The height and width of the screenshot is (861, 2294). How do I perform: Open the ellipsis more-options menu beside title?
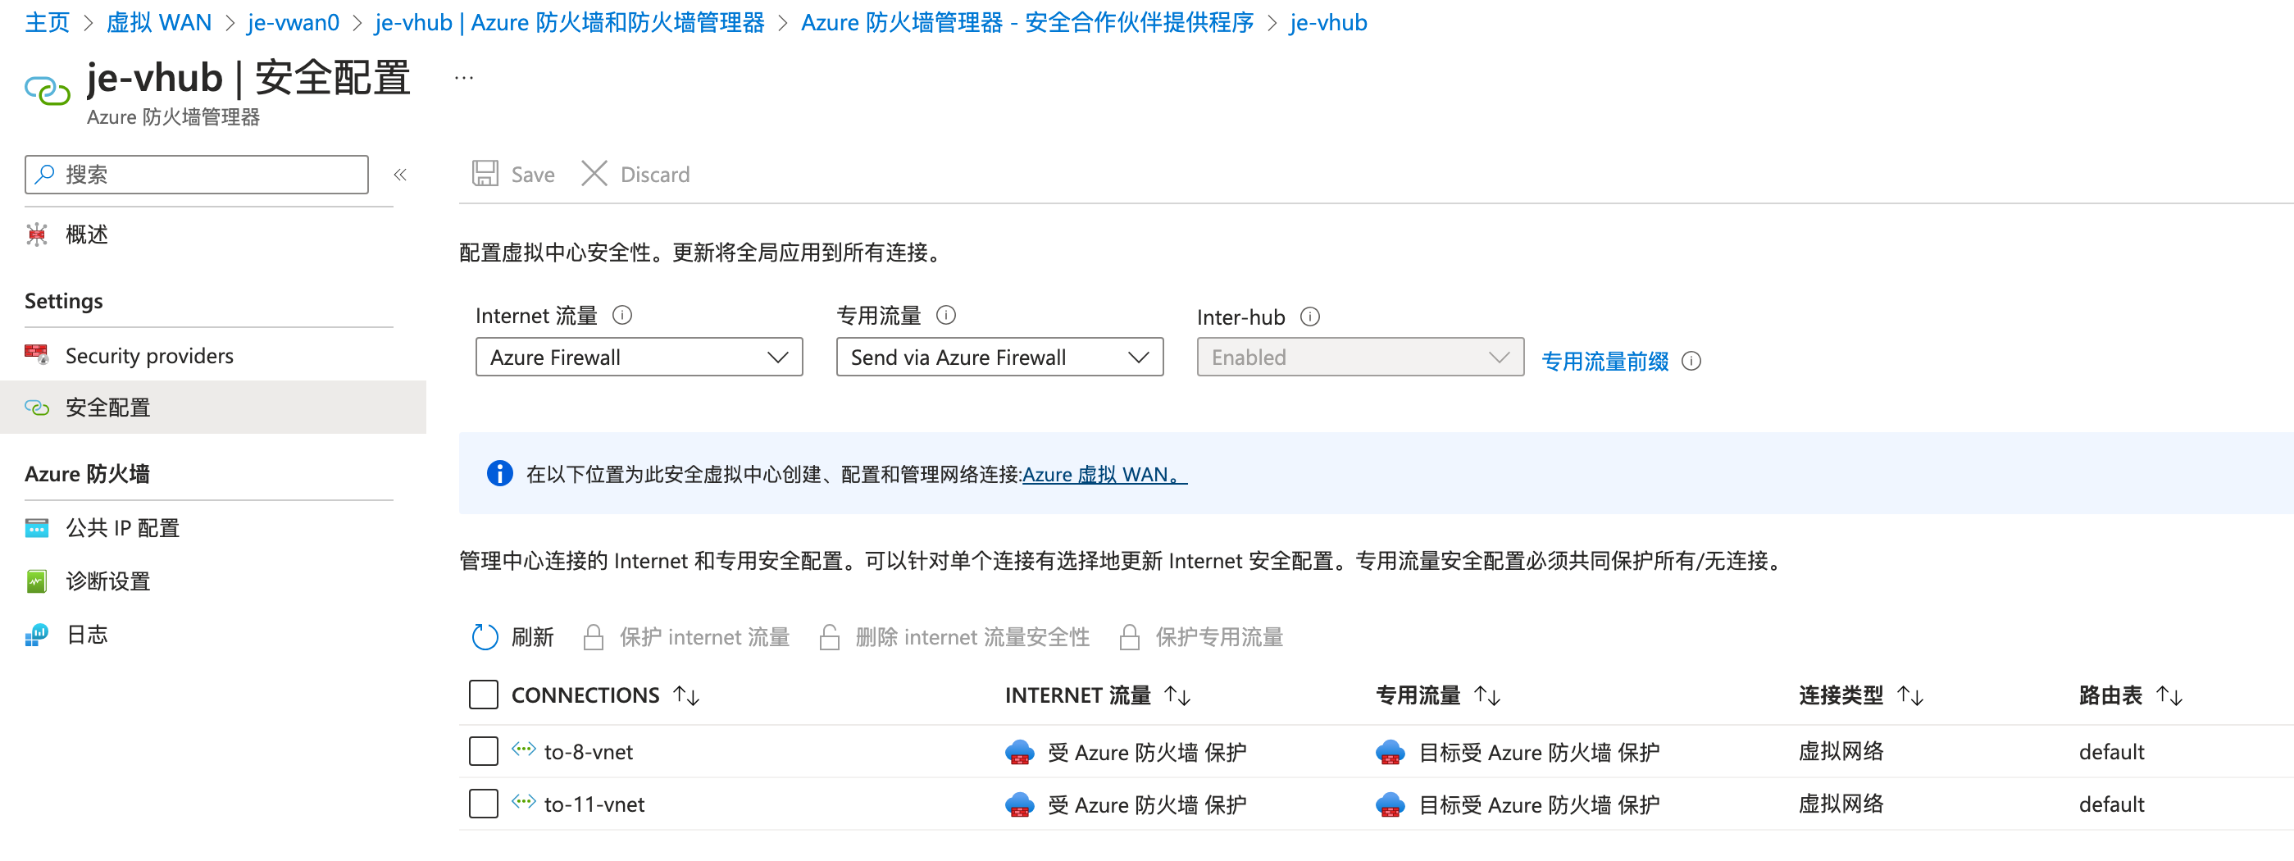(464, 79)
